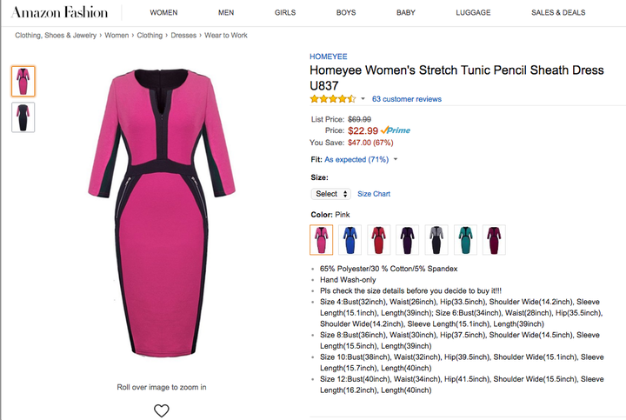Open the LUGGAGE menu

473,13
